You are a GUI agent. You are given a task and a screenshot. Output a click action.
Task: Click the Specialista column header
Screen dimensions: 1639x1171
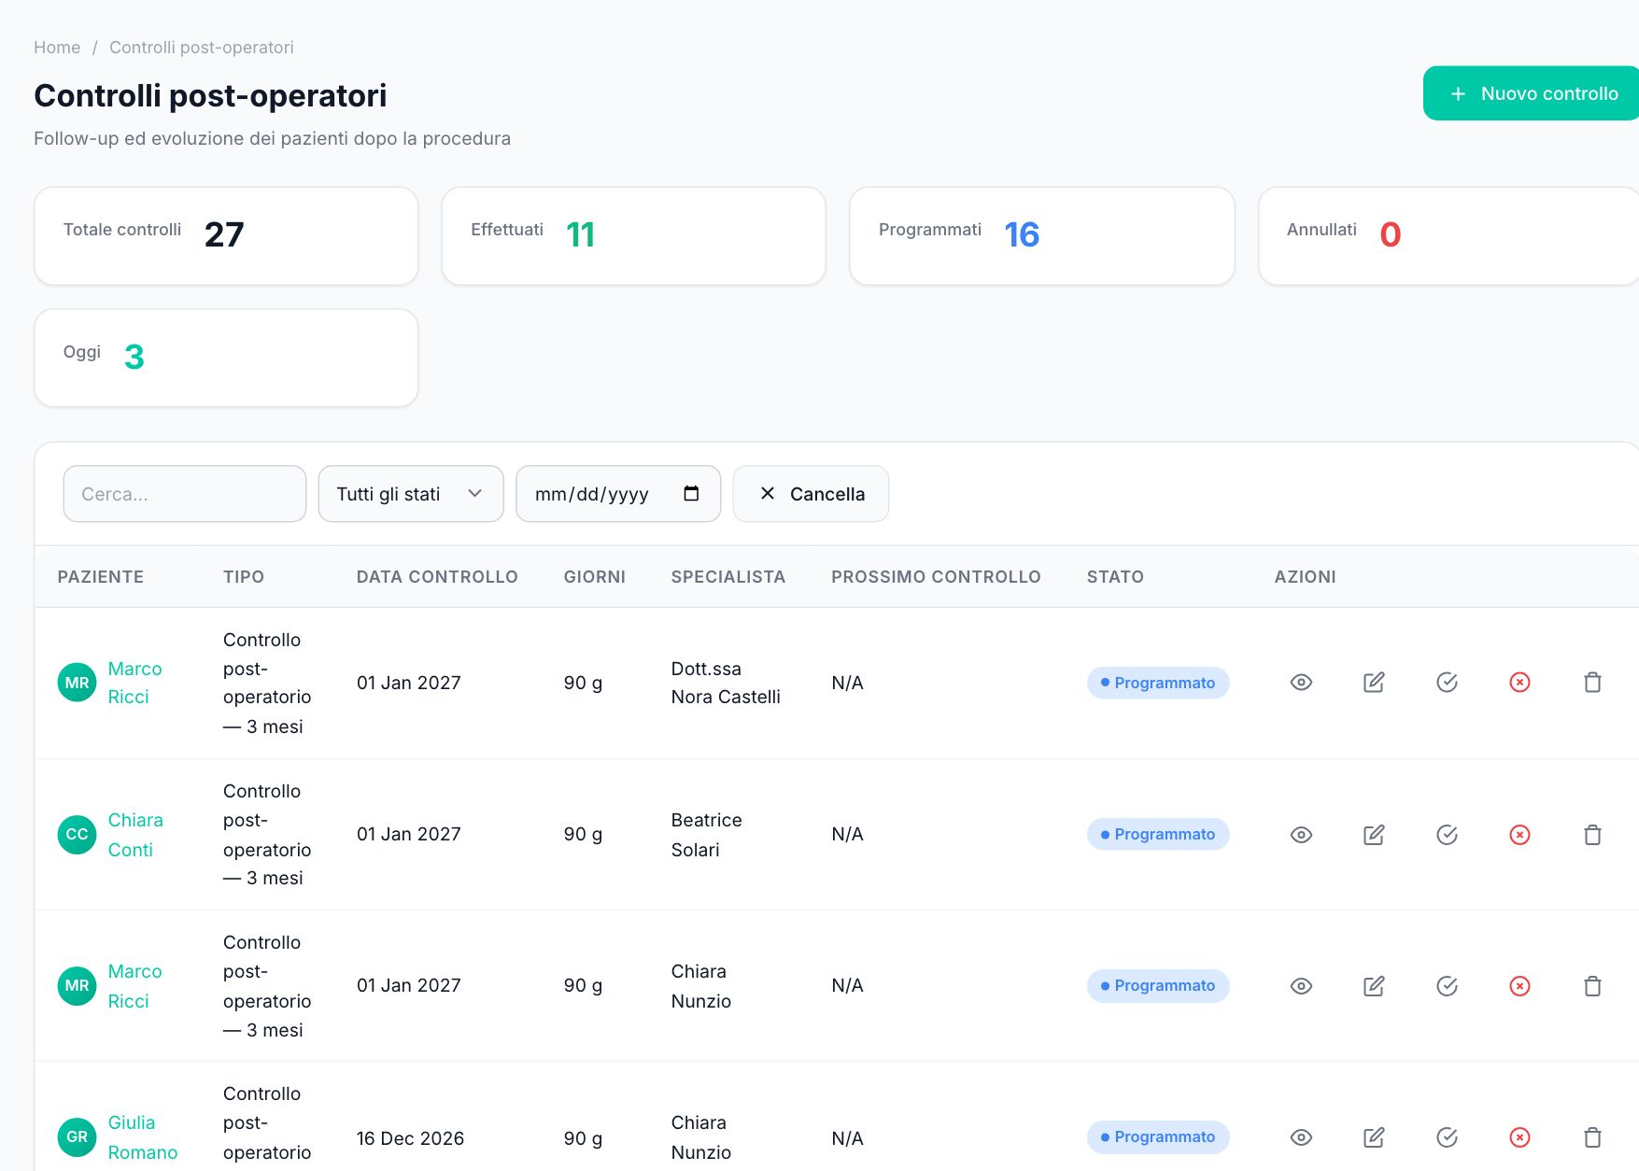tap(728, 576)
